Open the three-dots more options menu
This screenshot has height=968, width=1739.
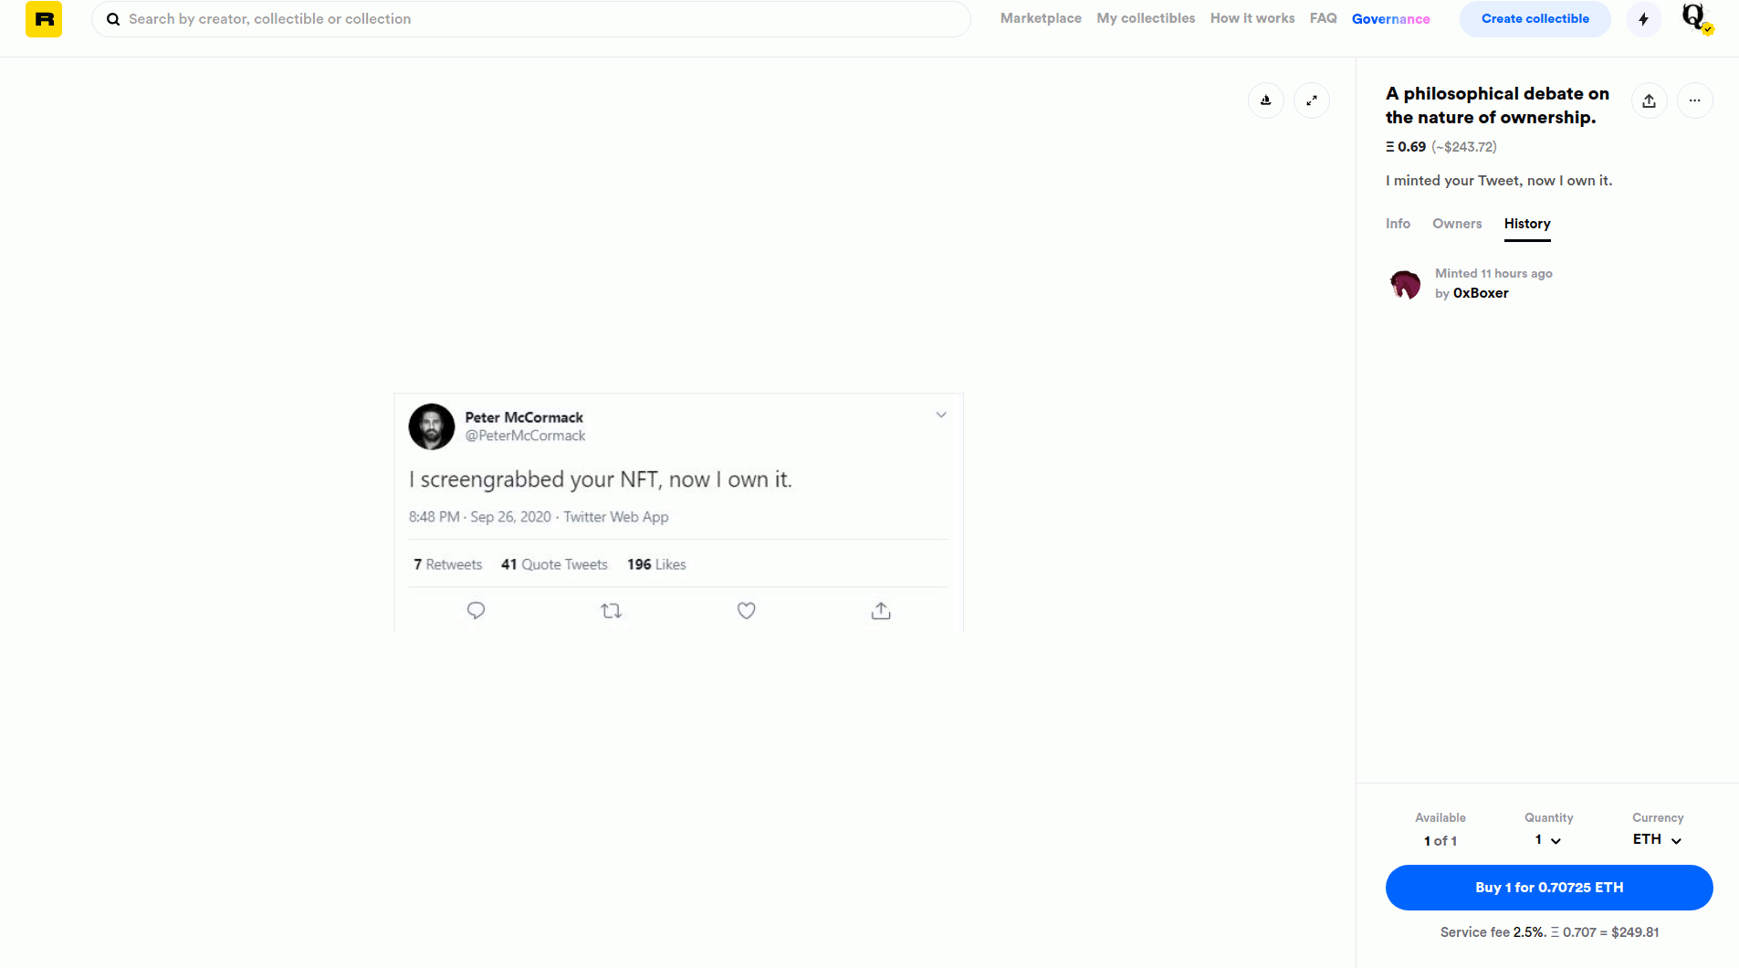tap(1695, 100)
